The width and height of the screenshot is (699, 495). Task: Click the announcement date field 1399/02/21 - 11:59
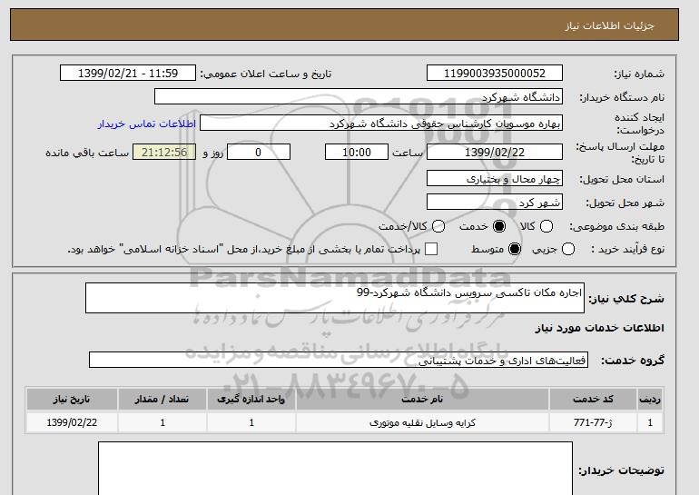[128, 74]
